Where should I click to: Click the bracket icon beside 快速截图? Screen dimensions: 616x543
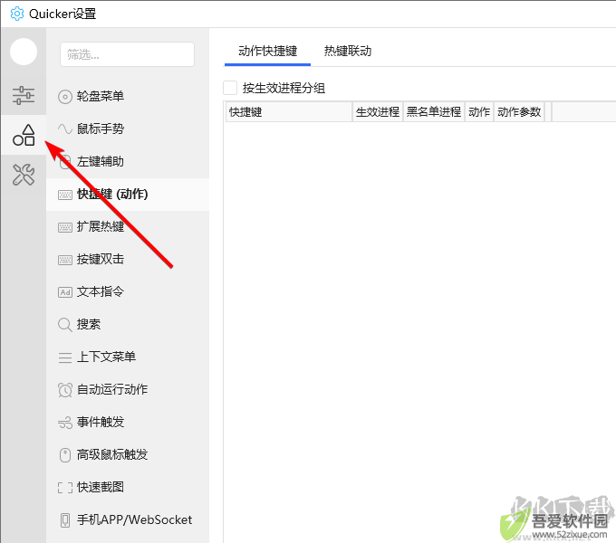tap(65, 488)
